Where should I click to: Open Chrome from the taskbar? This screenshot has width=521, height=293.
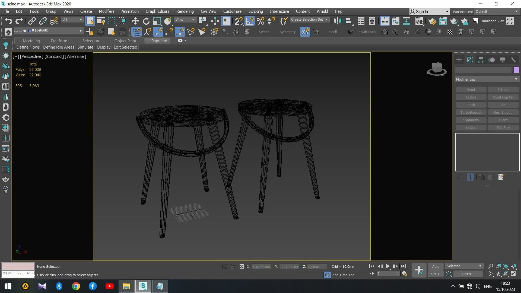tap(76, 286)
